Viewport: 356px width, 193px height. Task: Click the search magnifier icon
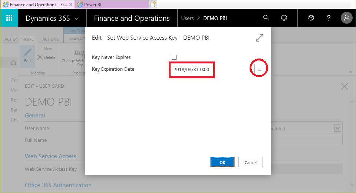point(266,18)
